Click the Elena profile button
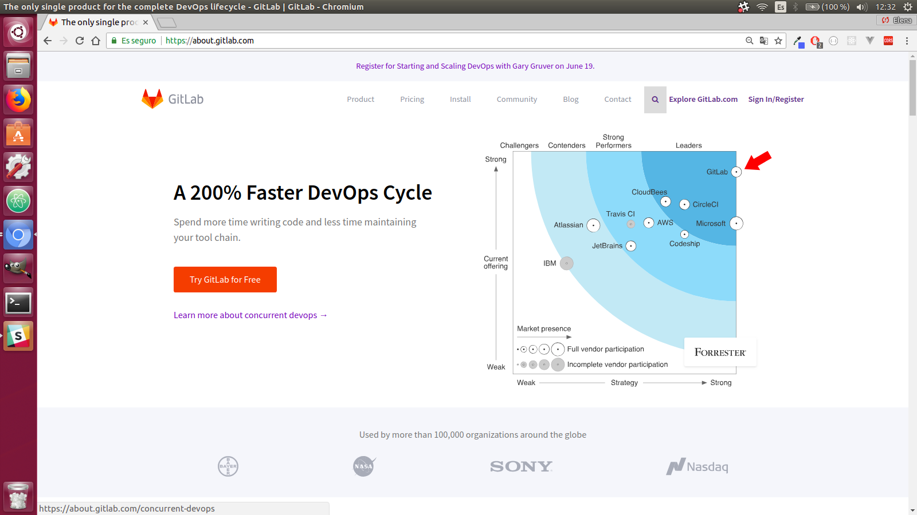Image resolution: width=917 pixels, height=515 pixels. click(897, 20)
